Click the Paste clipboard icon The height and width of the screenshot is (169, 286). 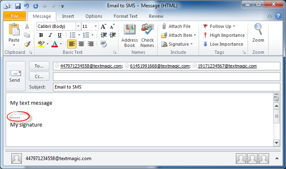click(x=14, y=30)
